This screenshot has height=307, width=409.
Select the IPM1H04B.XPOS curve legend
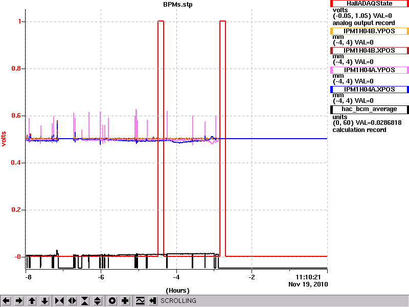point(369,50)
